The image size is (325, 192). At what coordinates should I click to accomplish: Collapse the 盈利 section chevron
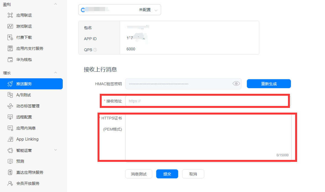pyautogui.click(x=56, y=4)
